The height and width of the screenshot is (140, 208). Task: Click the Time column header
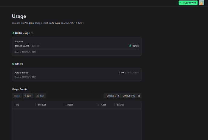click(x=17, y=105)
